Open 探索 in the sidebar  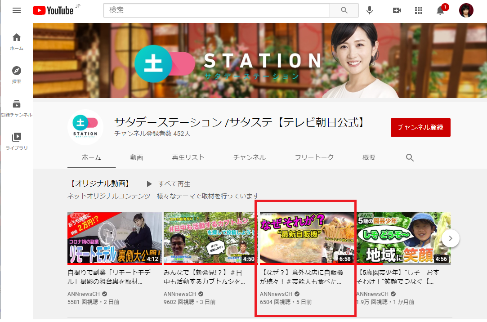pyautogui.click(x=17, y=75)
